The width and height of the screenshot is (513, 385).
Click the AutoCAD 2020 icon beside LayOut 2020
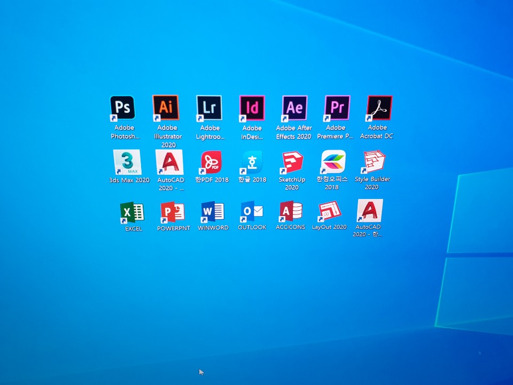[370, 211]
